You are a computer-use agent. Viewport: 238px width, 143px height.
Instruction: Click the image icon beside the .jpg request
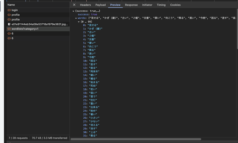click(9, 24)
